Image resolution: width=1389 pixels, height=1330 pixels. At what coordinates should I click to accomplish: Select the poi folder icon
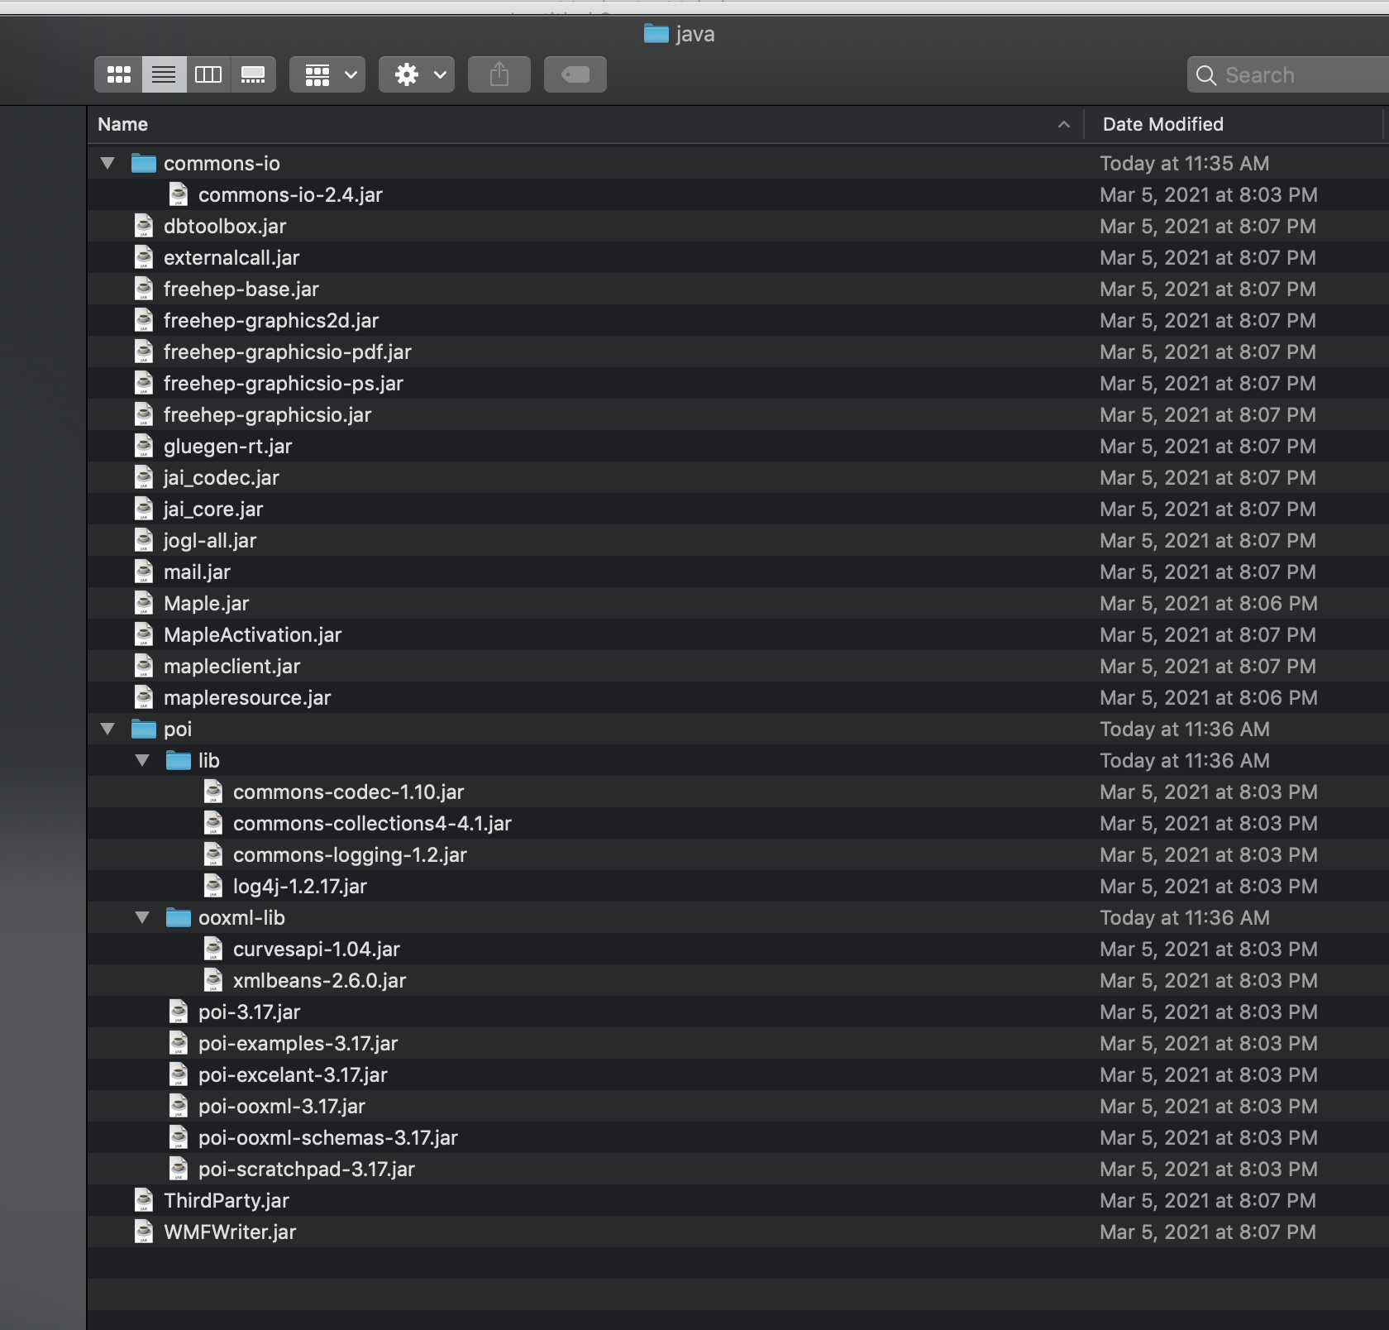pos(144,729)
